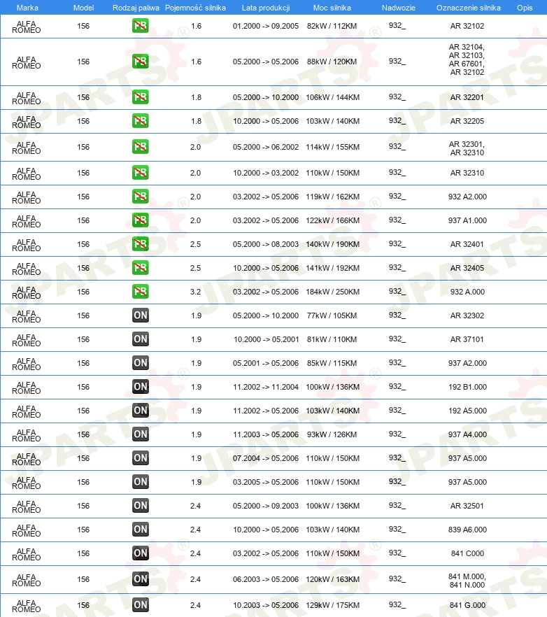
Task: Select the engine code AR 32405
Action: point(467,268)
